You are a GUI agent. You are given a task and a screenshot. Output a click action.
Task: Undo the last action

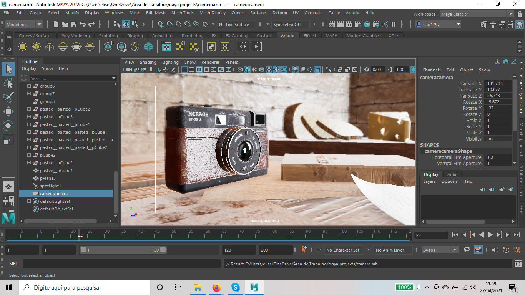click(x=83, y=25)
